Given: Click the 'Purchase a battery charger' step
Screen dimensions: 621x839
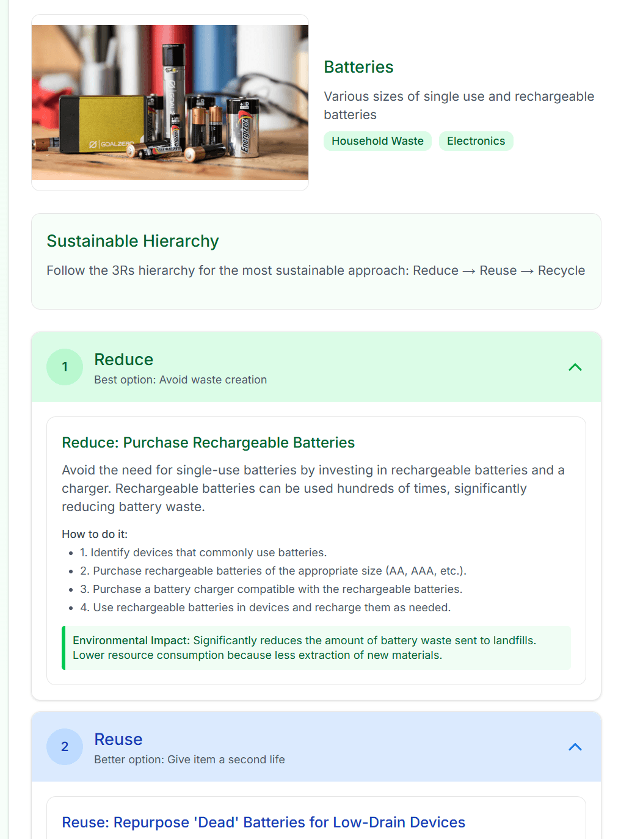Looking at the screenshot, I should [x=271, y=589].
